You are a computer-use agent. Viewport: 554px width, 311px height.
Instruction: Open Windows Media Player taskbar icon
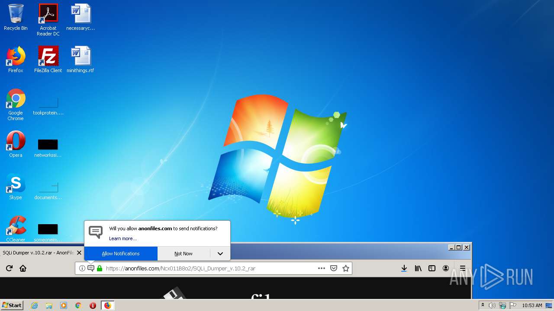pyautogui.click(x=64, y=305)
